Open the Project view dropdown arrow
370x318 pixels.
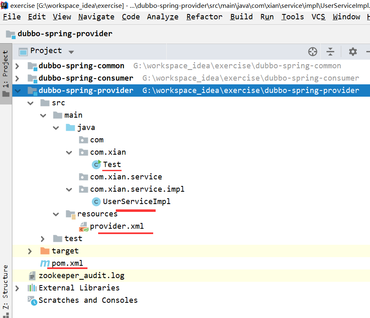[71, 52]
